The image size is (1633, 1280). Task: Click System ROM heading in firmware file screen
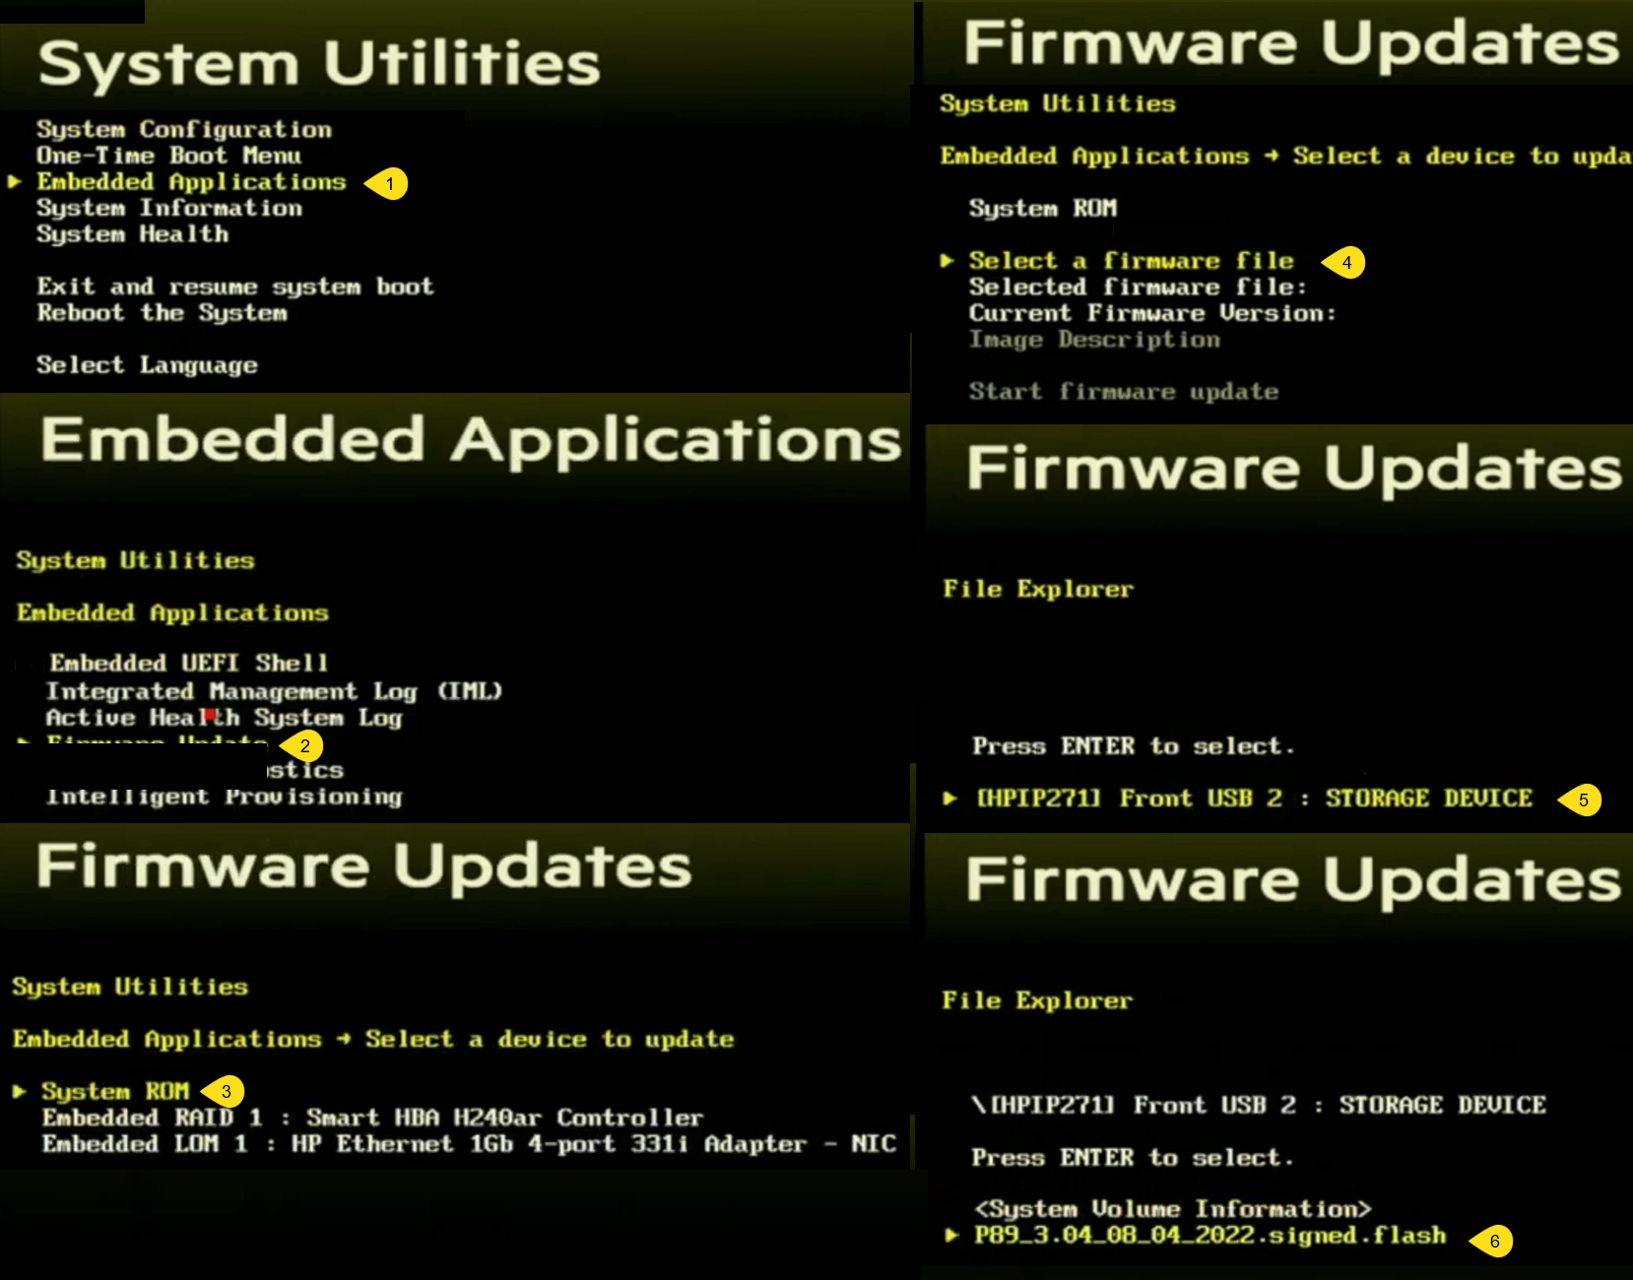[1042, 209]
